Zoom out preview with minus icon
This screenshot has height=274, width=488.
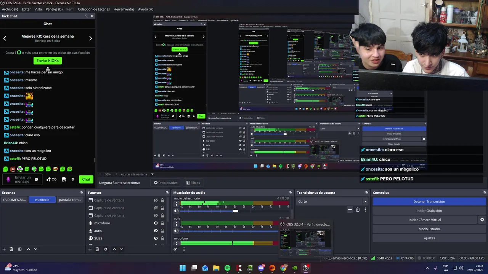pyautogui.click(x=100, y=174)
